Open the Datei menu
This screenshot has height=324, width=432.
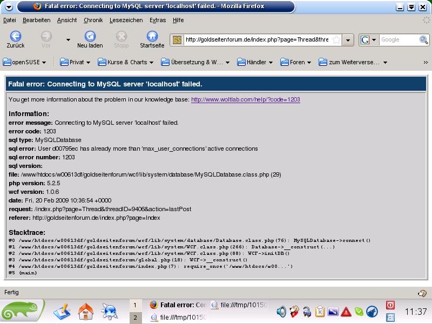click(10, 20)
